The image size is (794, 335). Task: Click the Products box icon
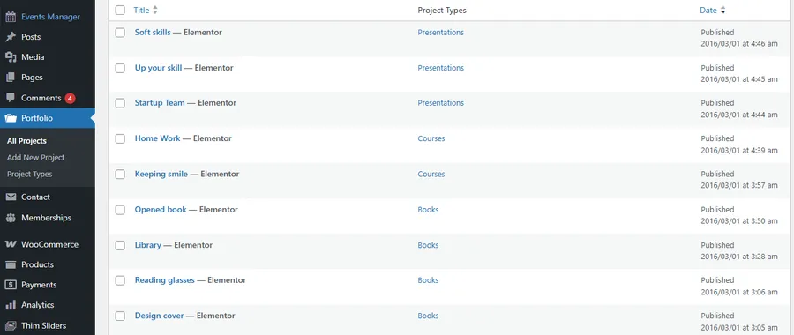point(11,264)
